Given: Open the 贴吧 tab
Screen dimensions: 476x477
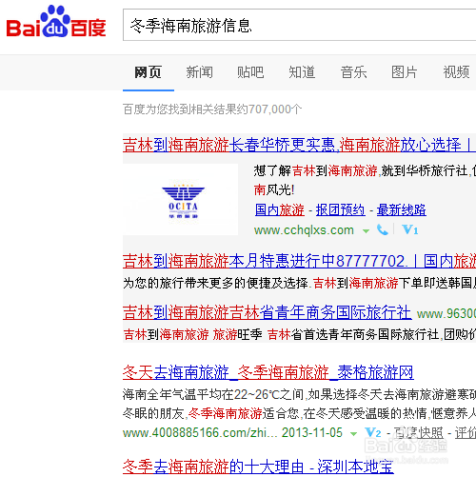Looking at the screenshot, I should pos(250,72).
